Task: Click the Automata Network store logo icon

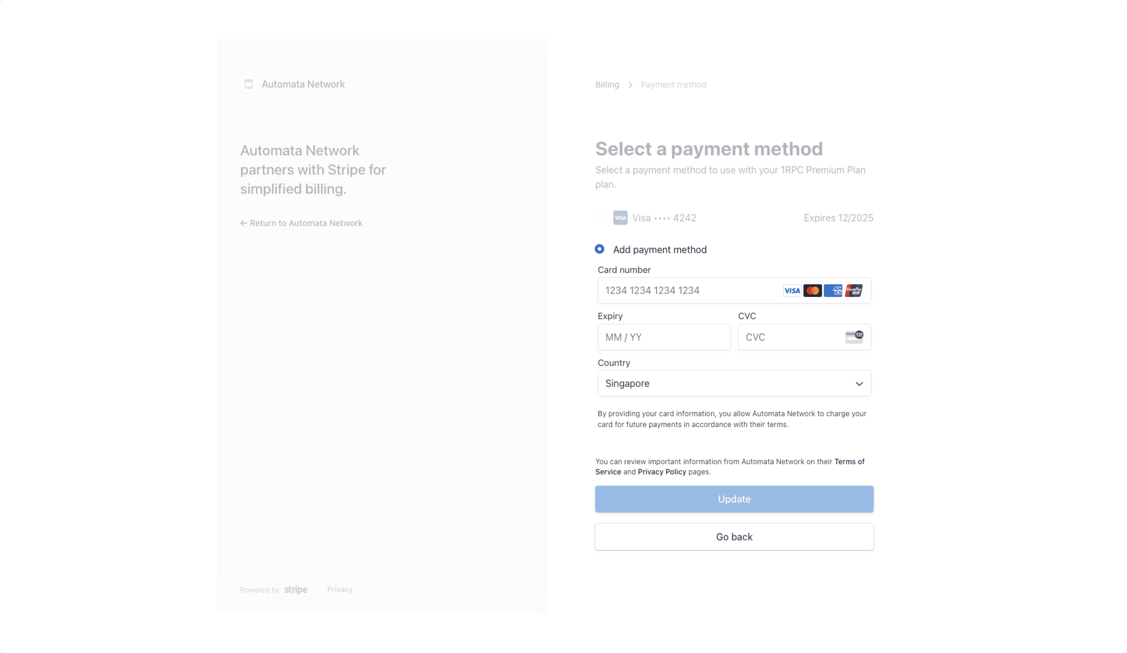Action: click(x=249, y=84)
